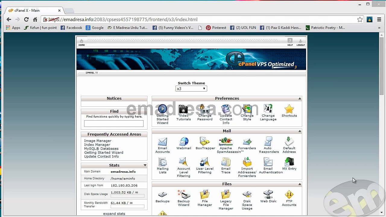Image resolution: width=386 pixels, height=217 pixels.
Task: Open the Facebook bookmark
Action: click(71, 28)
